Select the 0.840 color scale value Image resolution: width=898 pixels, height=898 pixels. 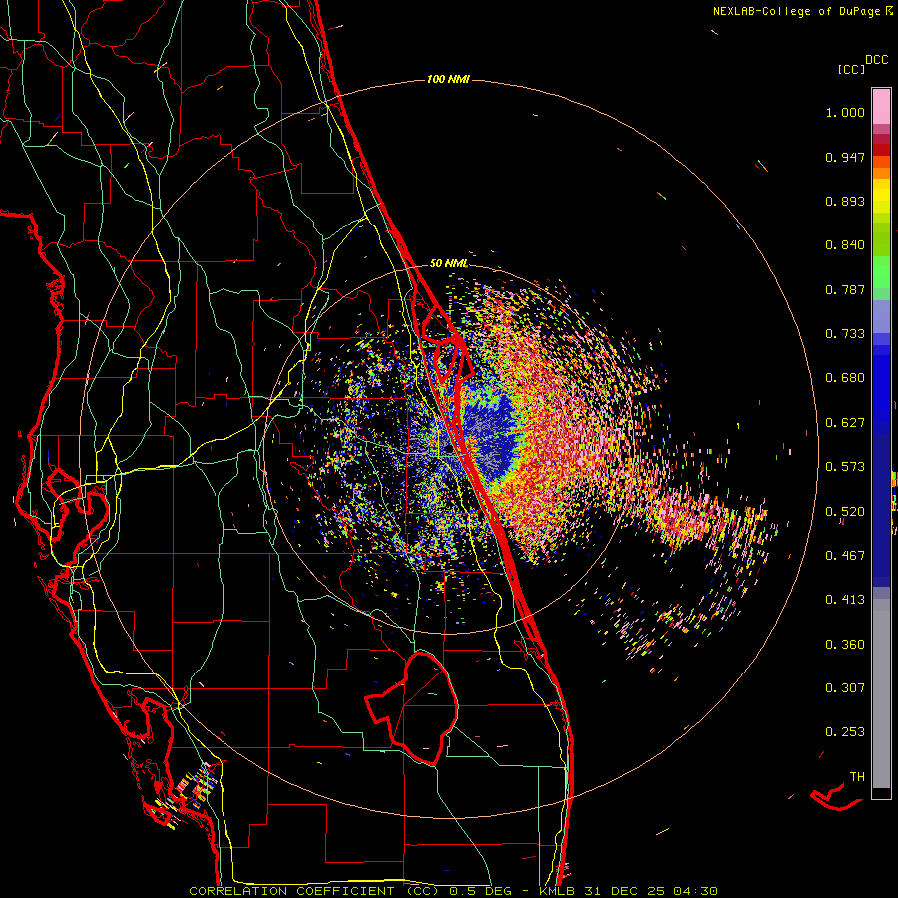tap(845, 245)
